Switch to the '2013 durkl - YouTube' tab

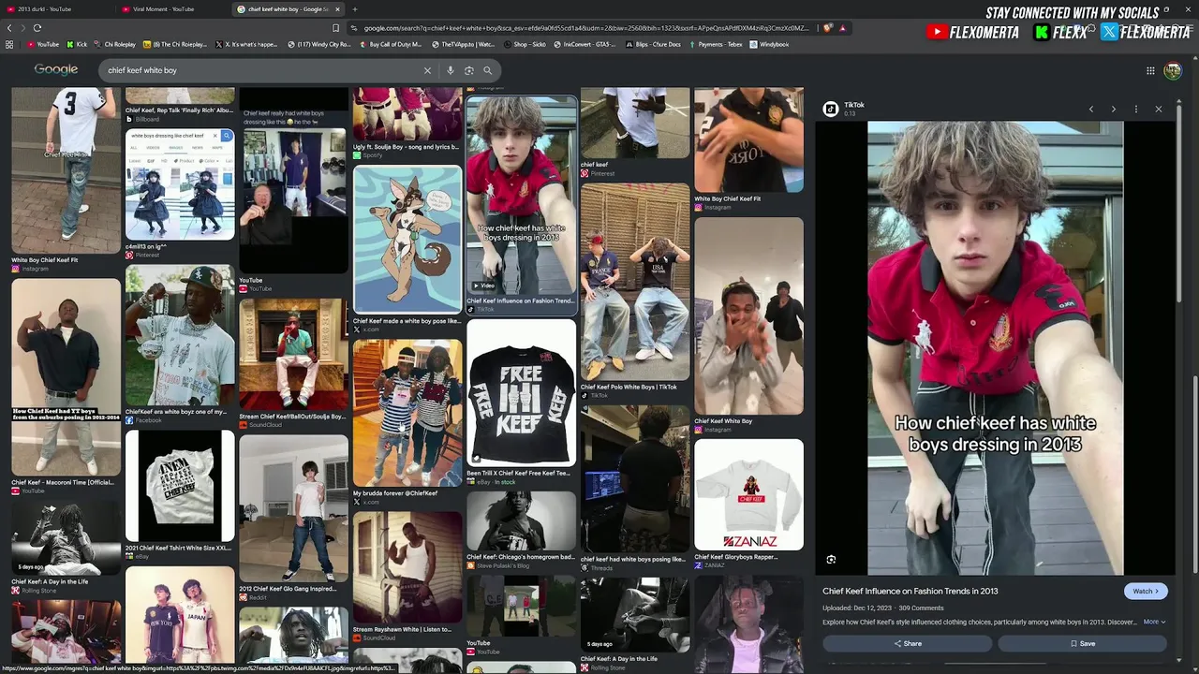pos(58,9)
